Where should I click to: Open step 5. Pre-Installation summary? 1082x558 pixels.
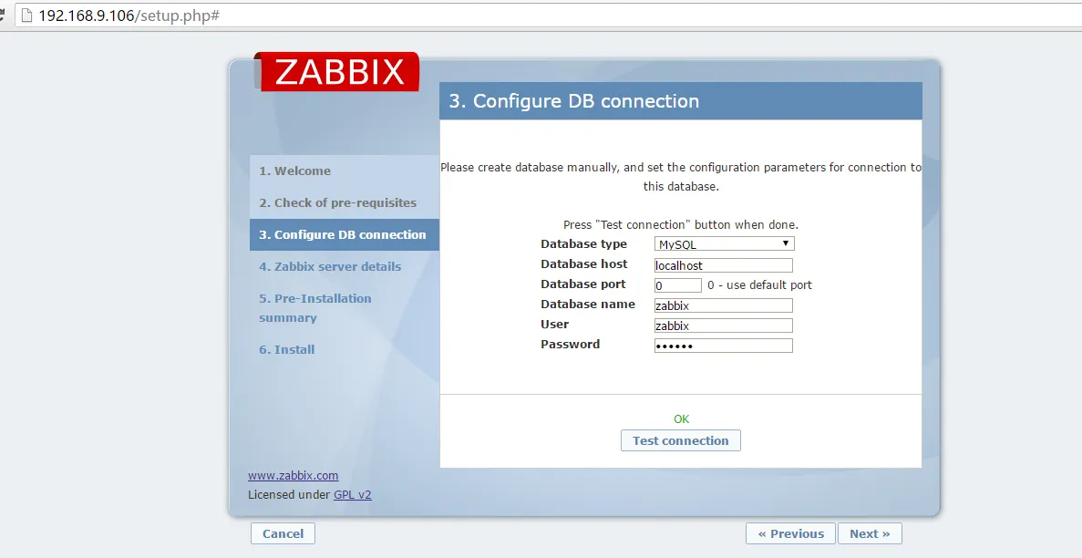point(314,308)
